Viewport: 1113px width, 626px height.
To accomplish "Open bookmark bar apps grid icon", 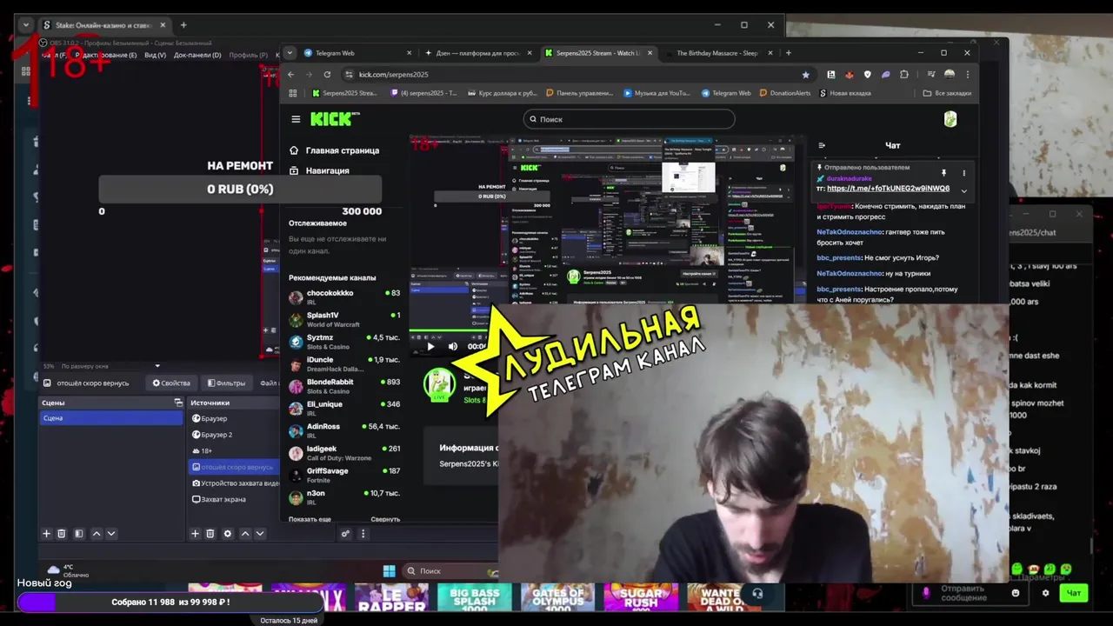I will pyautogui.click(x=293, y=93).
